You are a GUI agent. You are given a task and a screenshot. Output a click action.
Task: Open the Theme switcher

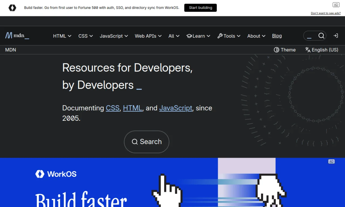click(285, 50)
